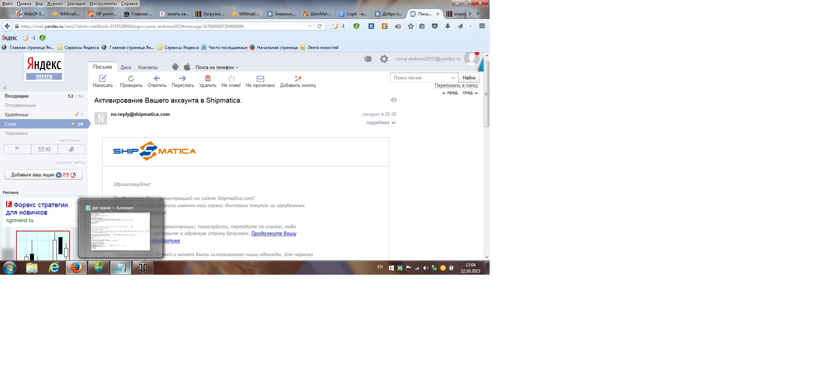This screenshot has width=818, height=377.
Task: Click the Найти search button
Action: (x=469, y=78)
